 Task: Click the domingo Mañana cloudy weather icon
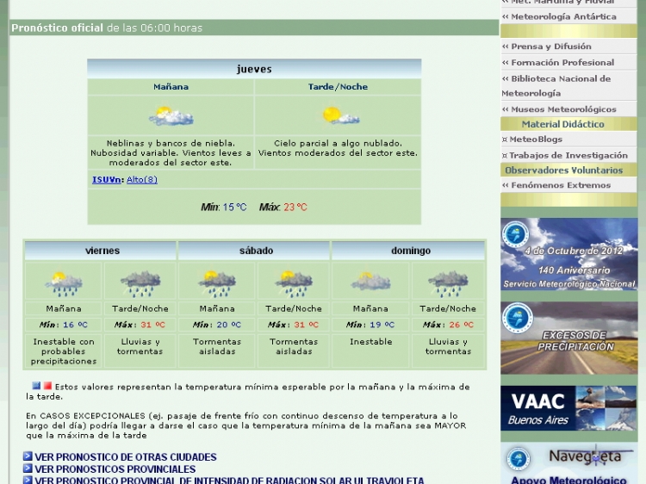(370, 282)
